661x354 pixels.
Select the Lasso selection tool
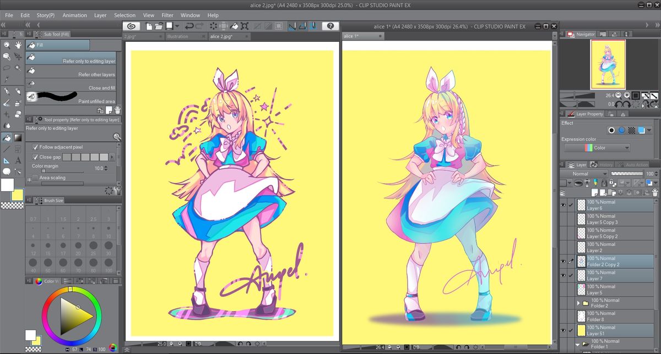7,68
